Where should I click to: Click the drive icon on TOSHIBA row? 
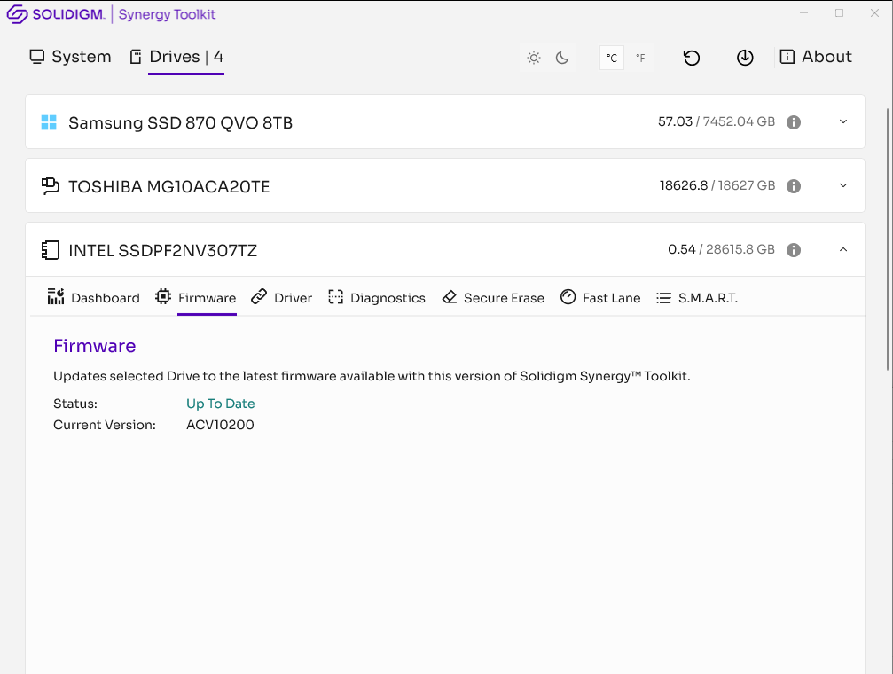51,186
